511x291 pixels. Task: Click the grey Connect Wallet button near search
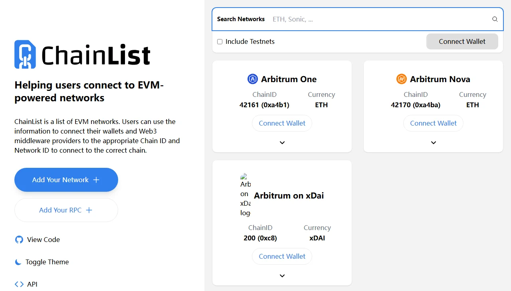pos(462,41)
